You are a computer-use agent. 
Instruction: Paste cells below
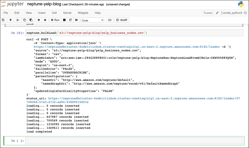point(31,20)
